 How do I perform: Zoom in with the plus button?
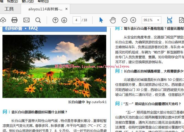(x=133, y=20)
